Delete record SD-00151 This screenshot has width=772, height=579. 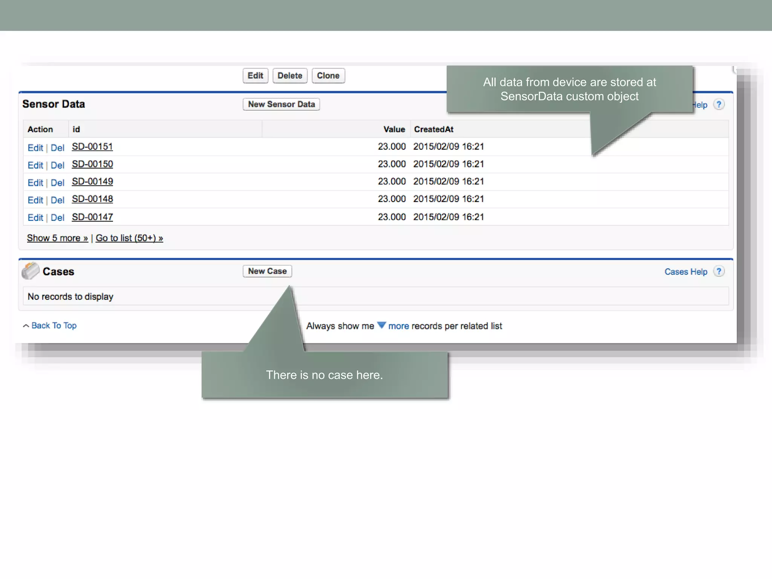pyautogui.click(x=57, y=148)
